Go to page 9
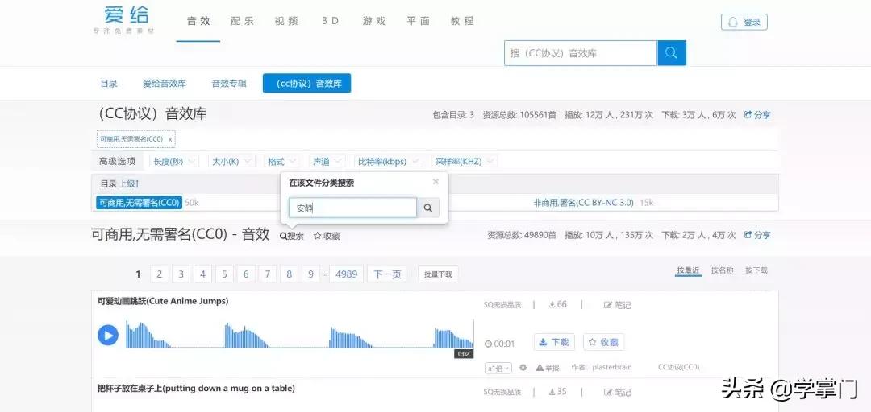 tap(311, 274)
